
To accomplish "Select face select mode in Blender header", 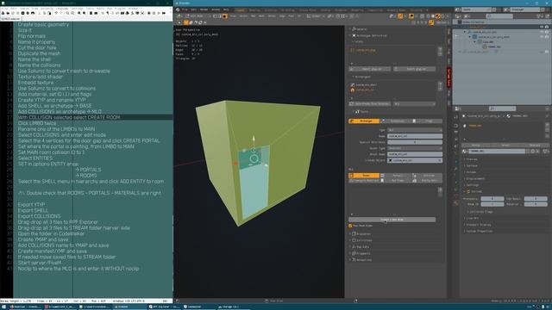I will (x=224, y=16).
